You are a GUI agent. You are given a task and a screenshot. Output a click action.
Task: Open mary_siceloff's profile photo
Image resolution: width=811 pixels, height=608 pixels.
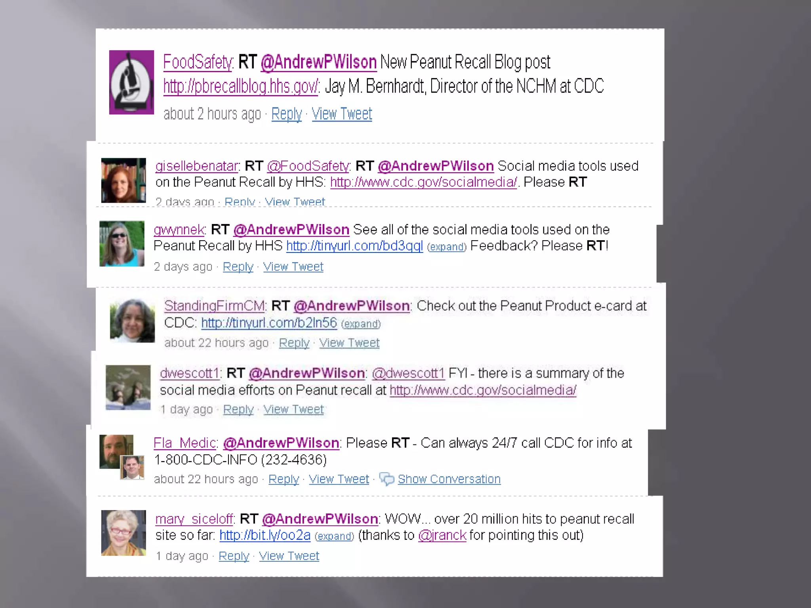[124, 533]
